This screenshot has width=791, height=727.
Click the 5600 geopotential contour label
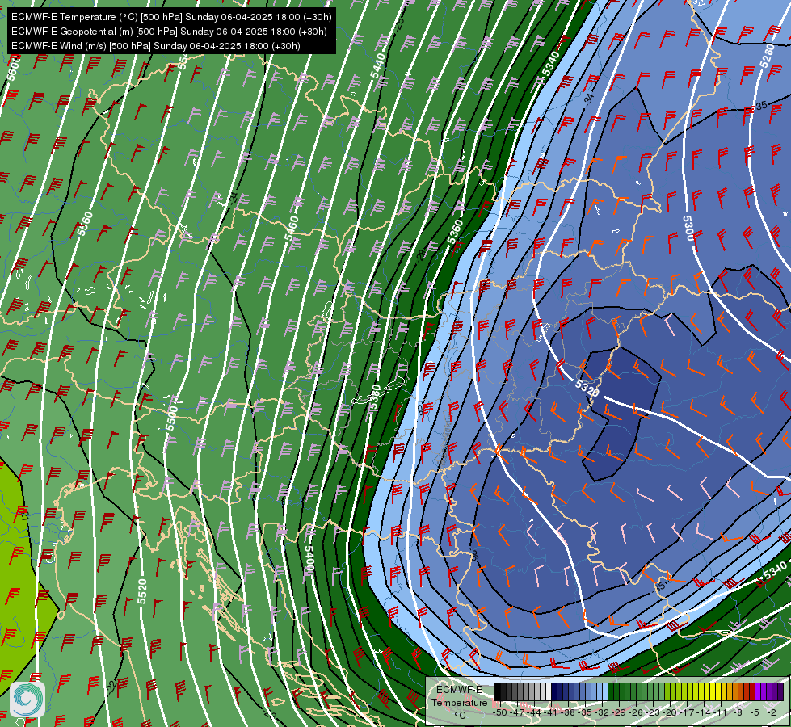14,68
